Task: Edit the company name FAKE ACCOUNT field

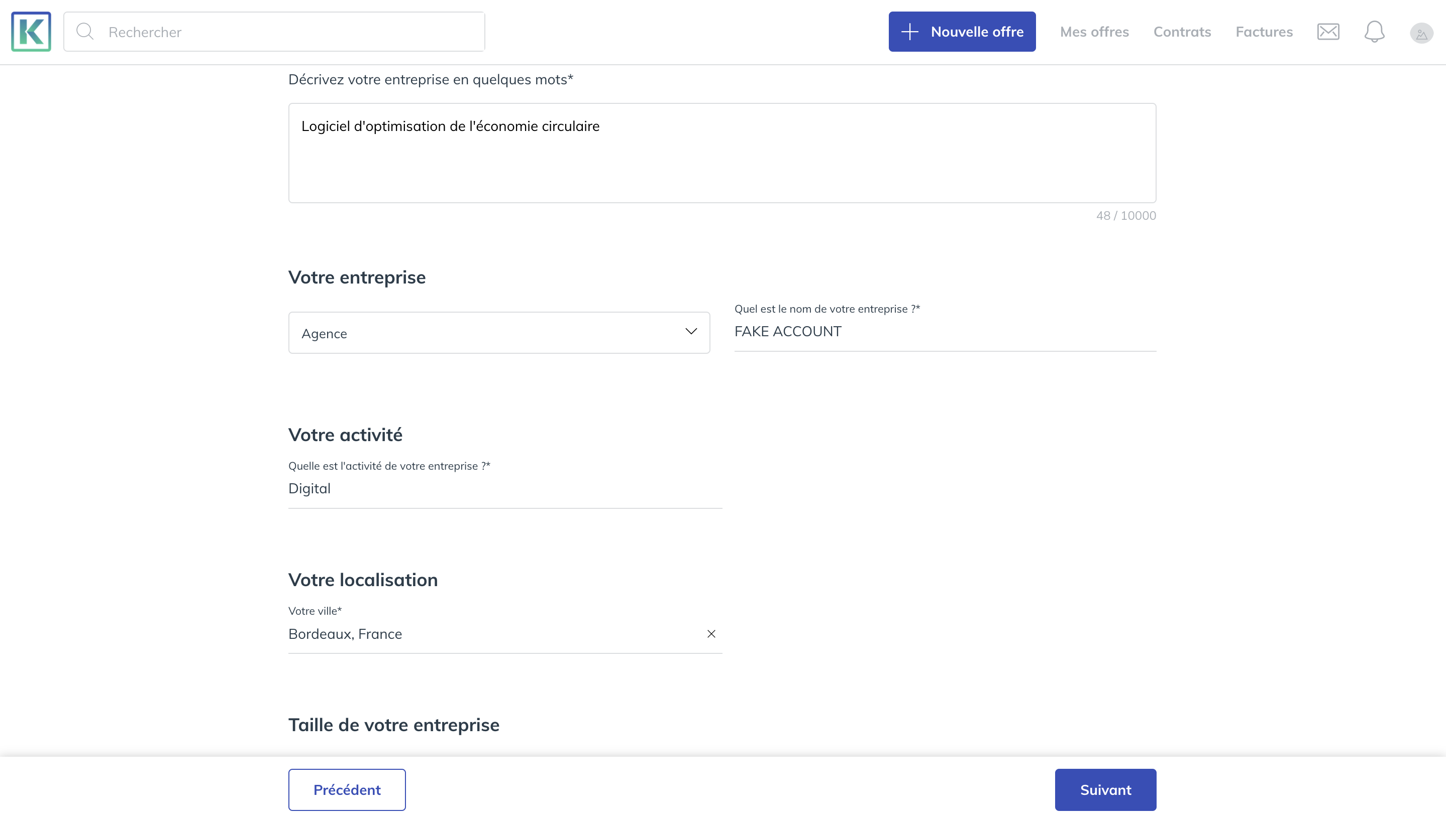Action: click(x=945, y=332)
